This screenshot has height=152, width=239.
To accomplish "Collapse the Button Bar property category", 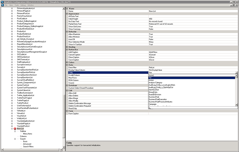I will 67,50.
